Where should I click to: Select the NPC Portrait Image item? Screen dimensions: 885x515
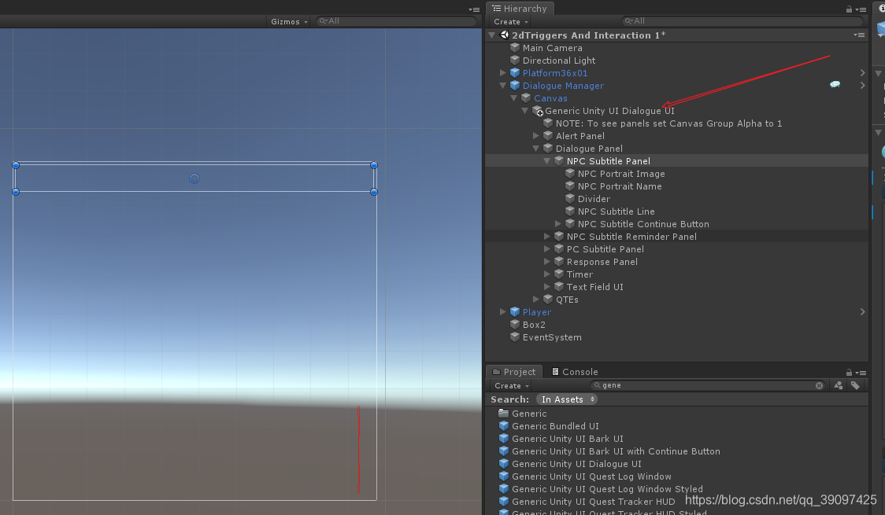pyautogui.click(x=612, y=174)
